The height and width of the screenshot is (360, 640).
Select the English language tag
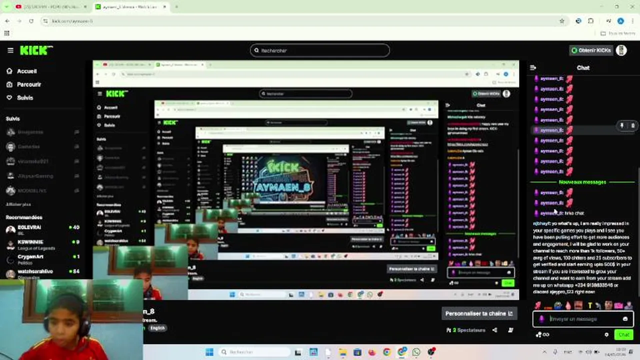157,328
